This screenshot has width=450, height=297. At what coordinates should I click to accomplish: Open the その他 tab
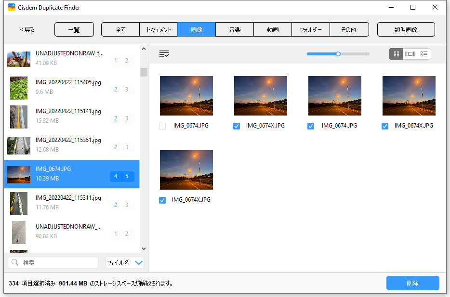click(349, 29)
